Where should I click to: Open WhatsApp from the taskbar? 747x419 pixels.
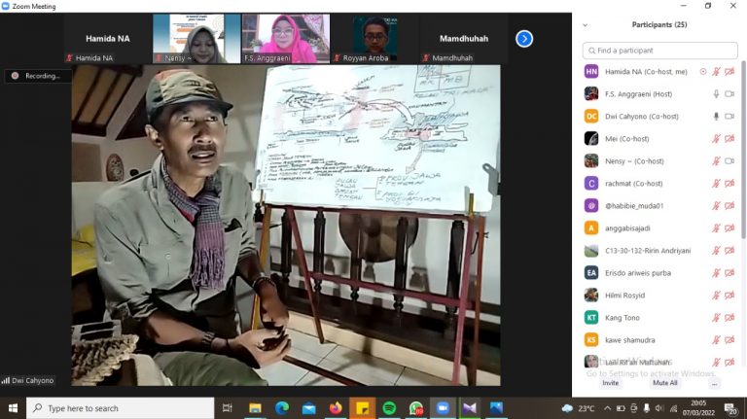tap(416, 408)
